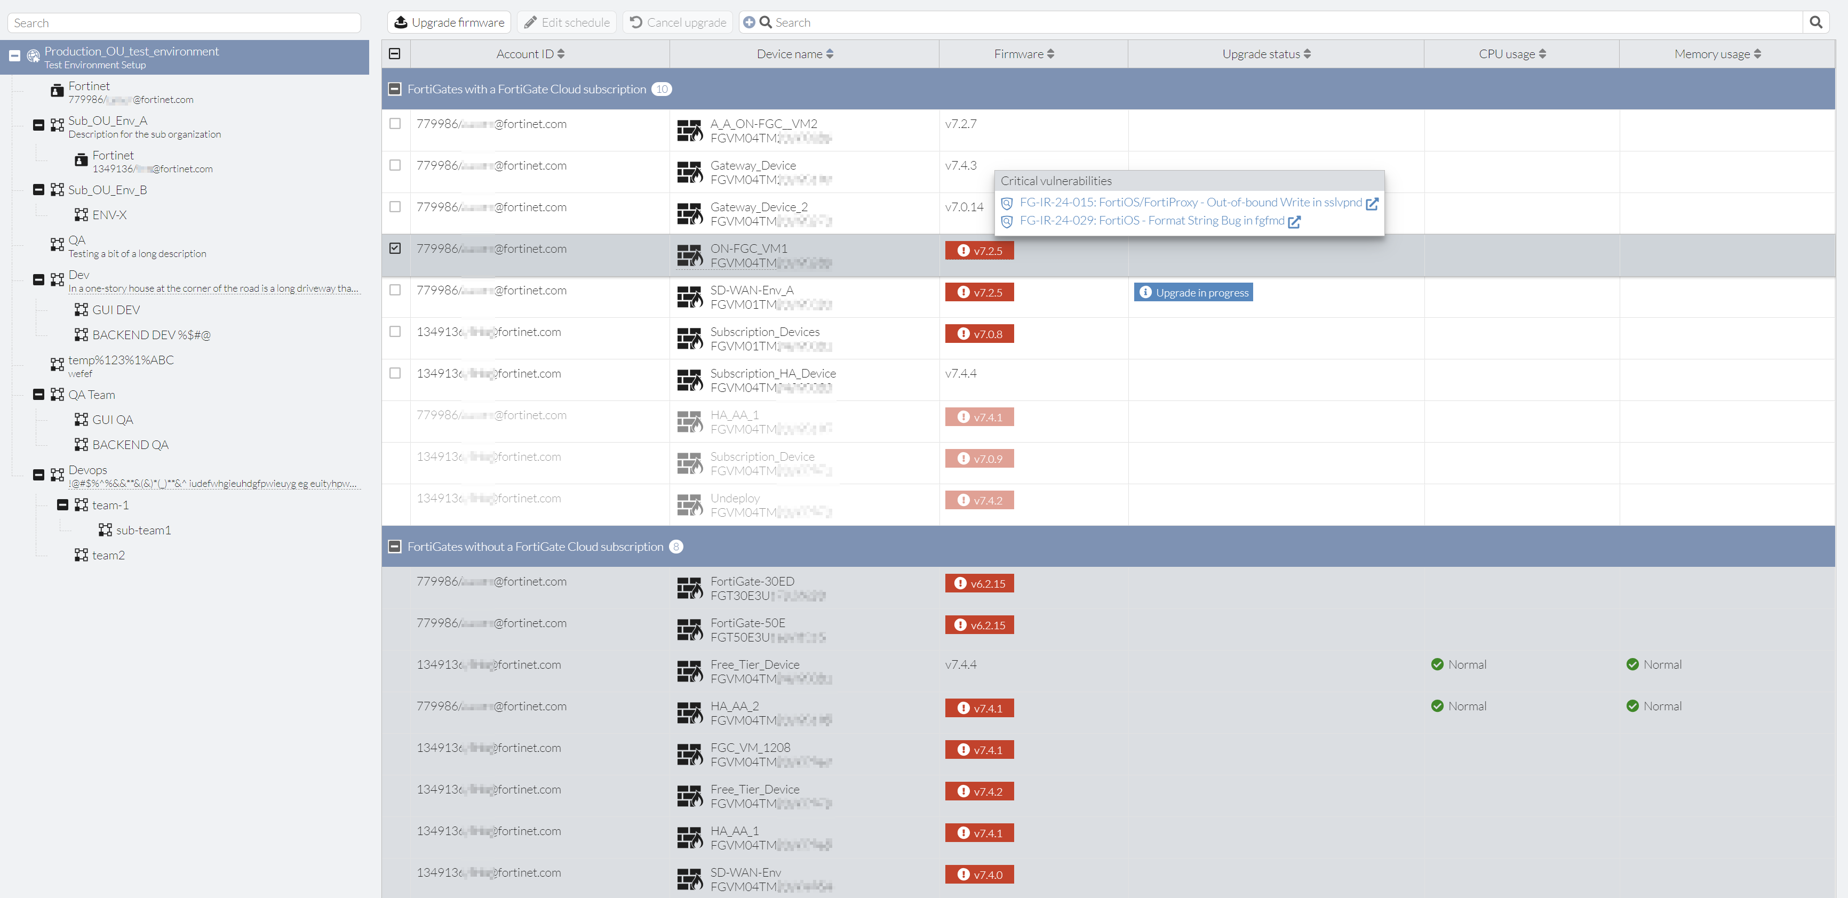Collapse the Dev organization node
The width and height of the screenshot is (1848, 898).
click(39, 280)
